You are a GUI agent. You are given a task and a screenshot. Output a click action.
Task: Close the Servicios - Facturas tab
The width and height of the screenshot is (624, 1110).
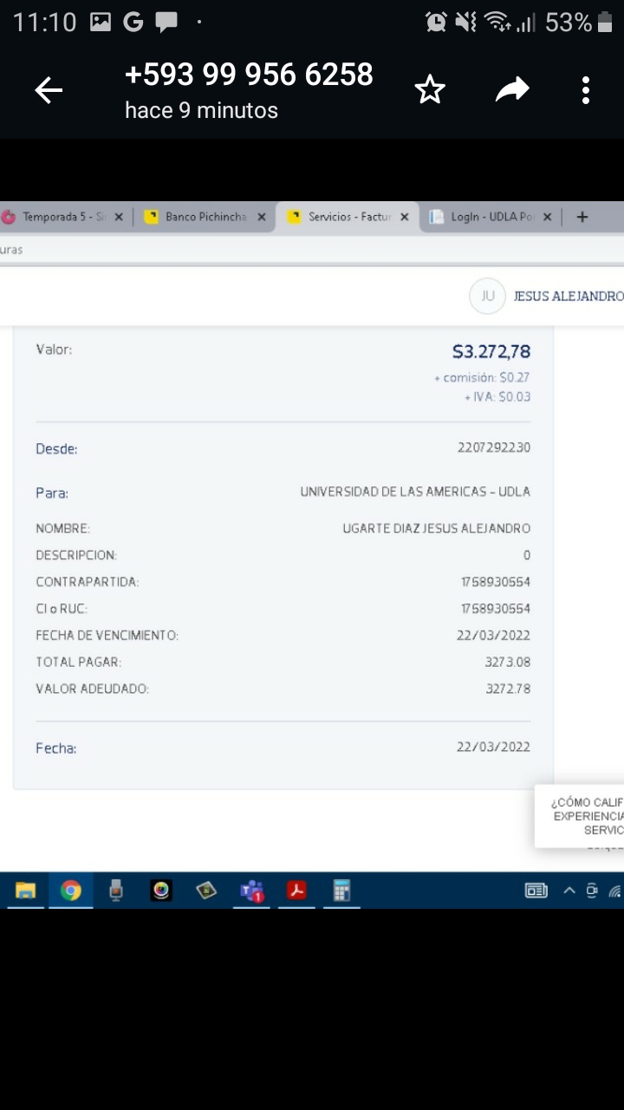[404, 217]
